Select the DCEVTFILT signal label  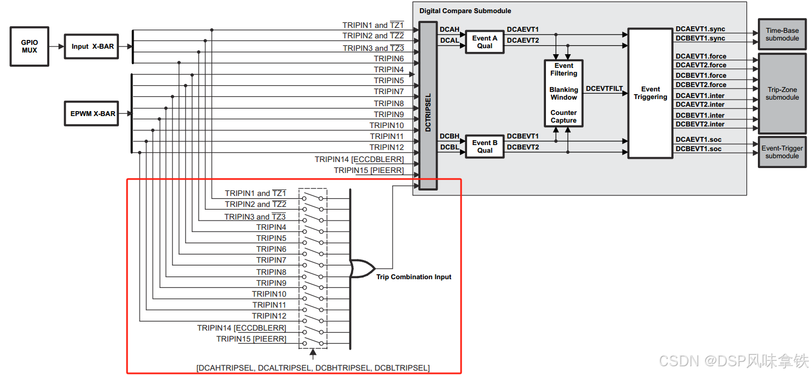(605, 88)
